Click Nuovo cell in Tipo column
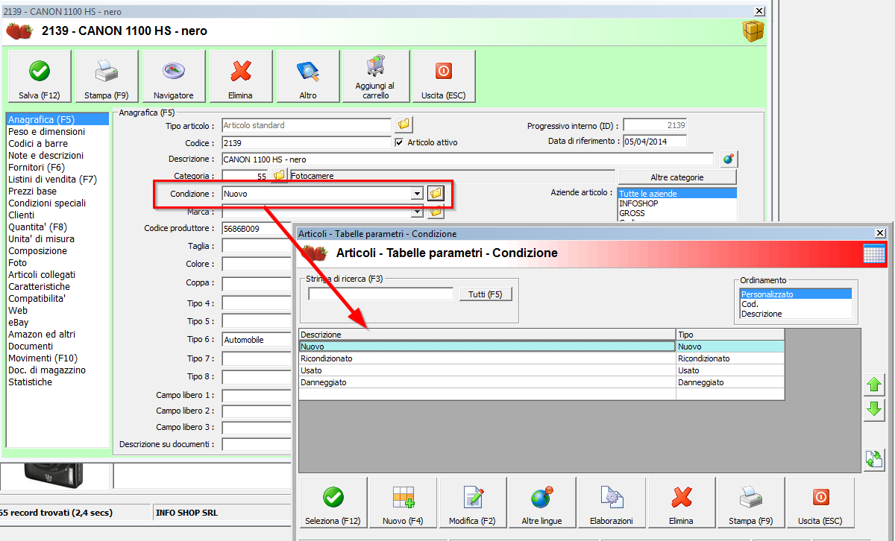The height and width of the screenshot is (541, 895). (730, 347)
